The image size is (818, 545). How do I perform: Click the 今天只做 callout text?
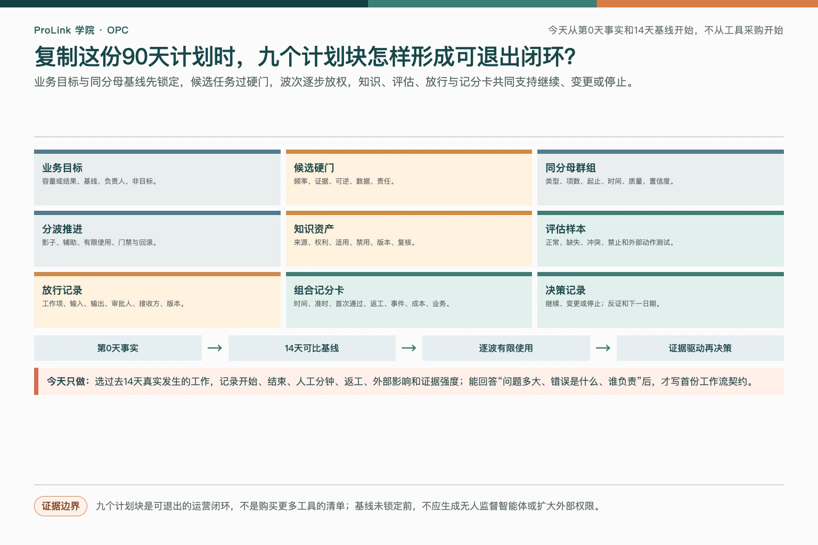401,382
